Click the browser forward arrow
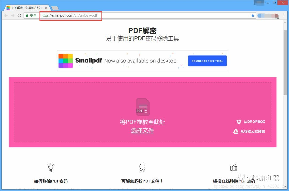This screenshot has height=191, width=289. pyautogui.click(x=13, y=15)
